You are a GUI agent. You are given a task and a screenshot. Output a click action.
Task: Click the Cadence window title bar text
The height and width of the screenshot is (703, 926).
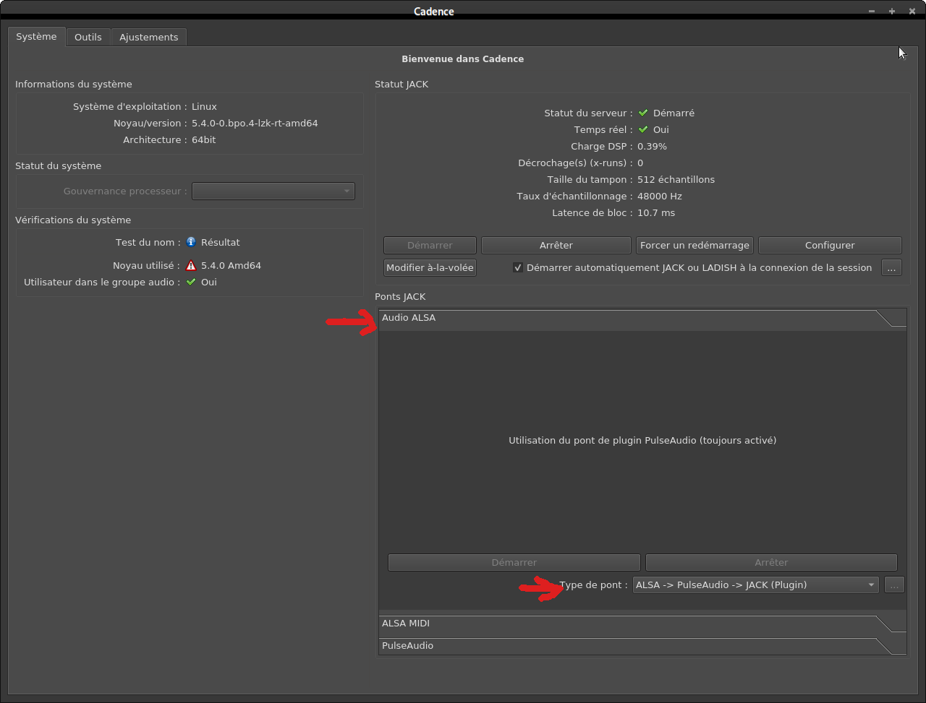(x=434, y=11)
